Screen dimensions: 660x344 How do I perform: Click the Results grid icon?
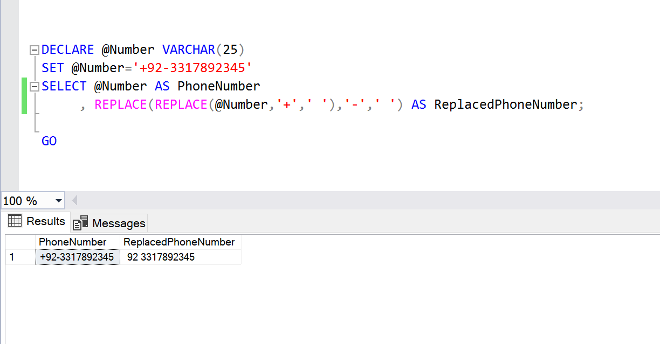tap(15, 221)
